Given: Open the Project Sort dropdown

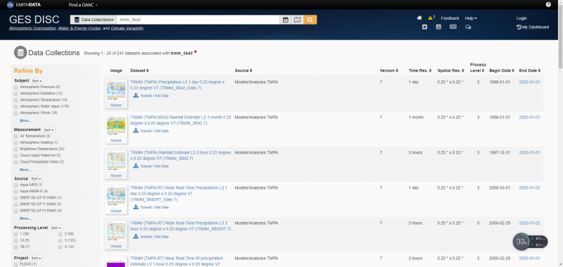Looking at the screenshot, I should pos(36,258).
